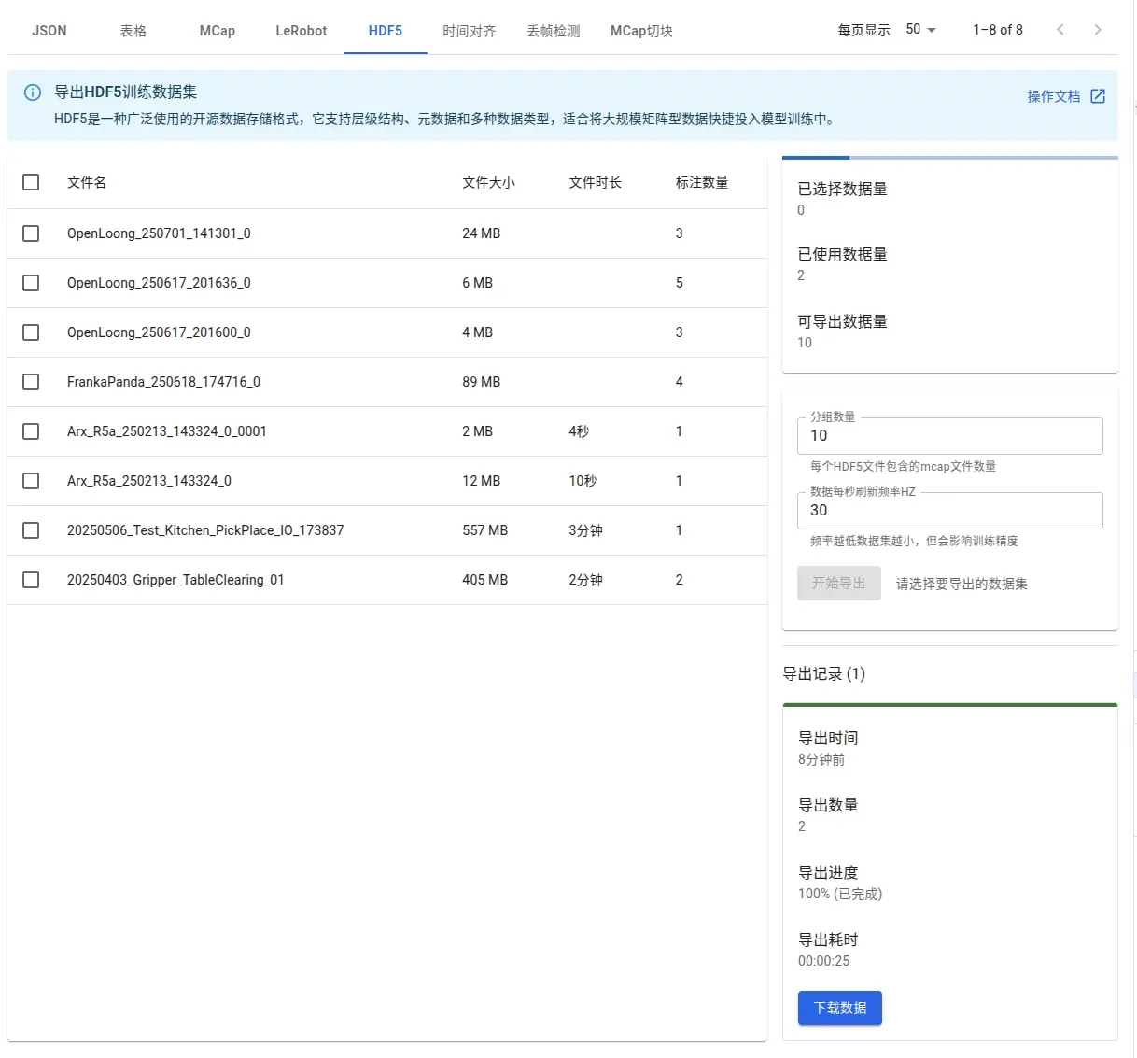The height and width of the screenshot is (1058, 1137).
Task: Click the 文件大小 column header
Action: [488, 182]
